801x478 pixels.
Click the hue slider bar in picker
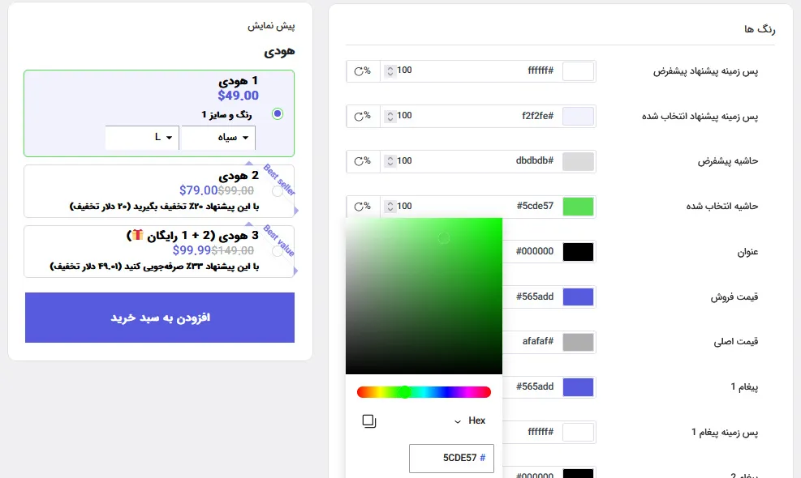tap(424, 392)
